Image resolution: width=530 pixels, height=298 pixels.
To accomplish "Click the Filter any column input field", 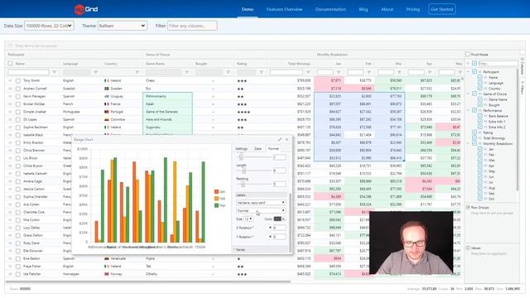I will point(192,26).
